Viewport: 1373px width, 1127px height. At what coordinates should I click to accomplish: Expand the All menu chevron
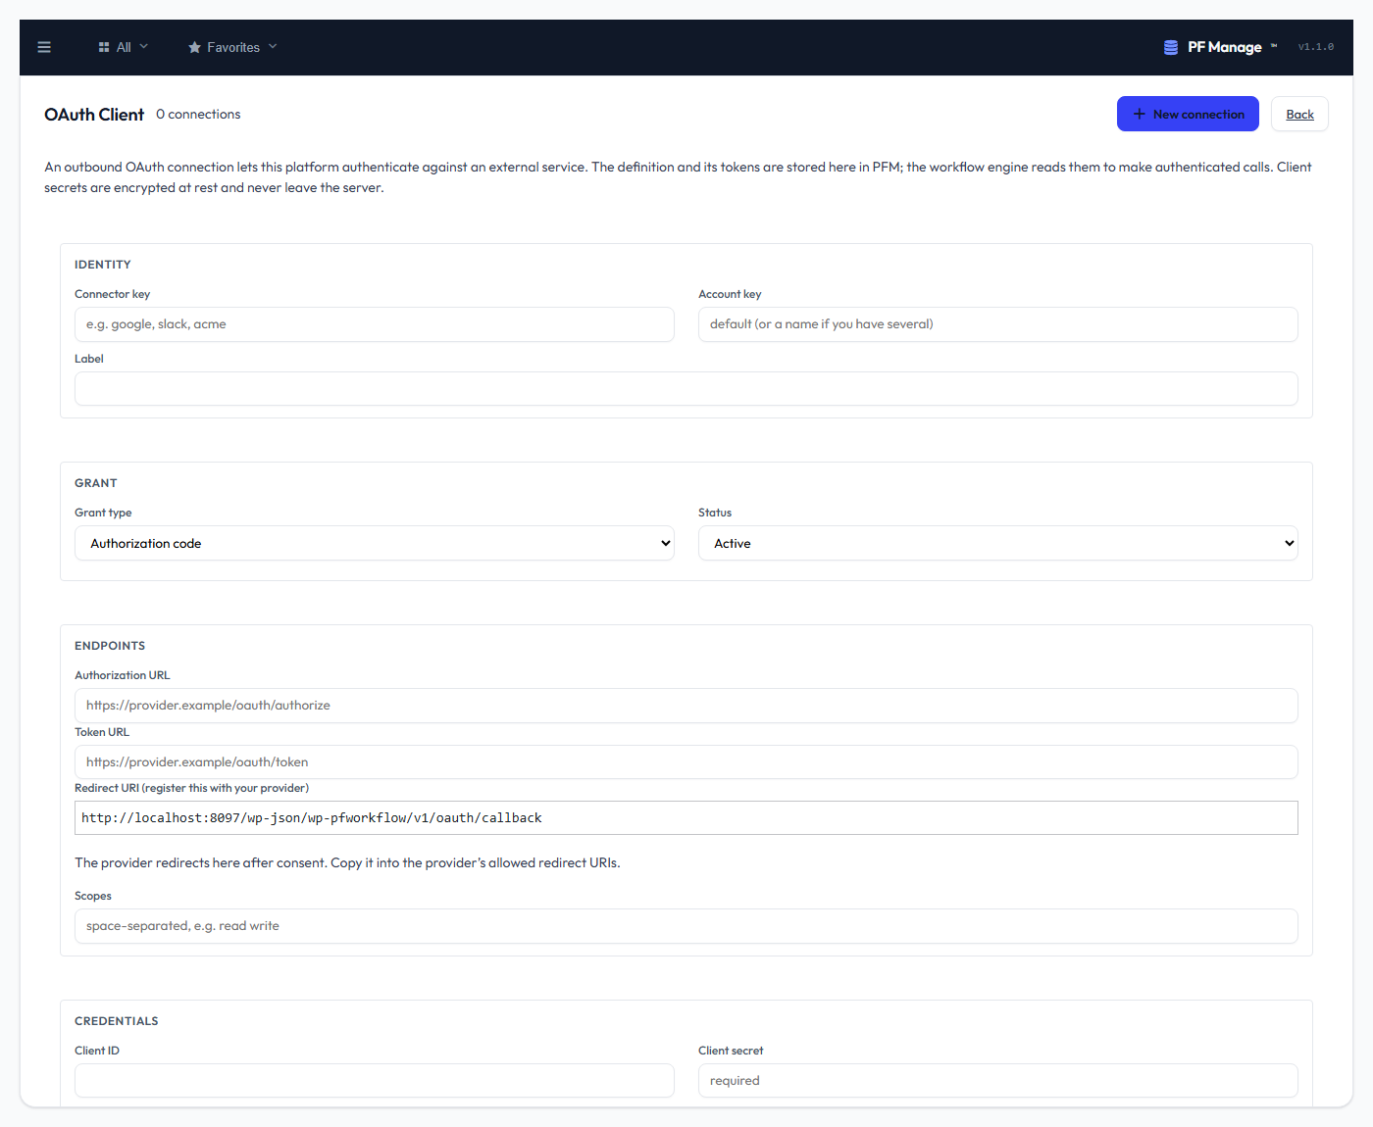click(144, 46)
